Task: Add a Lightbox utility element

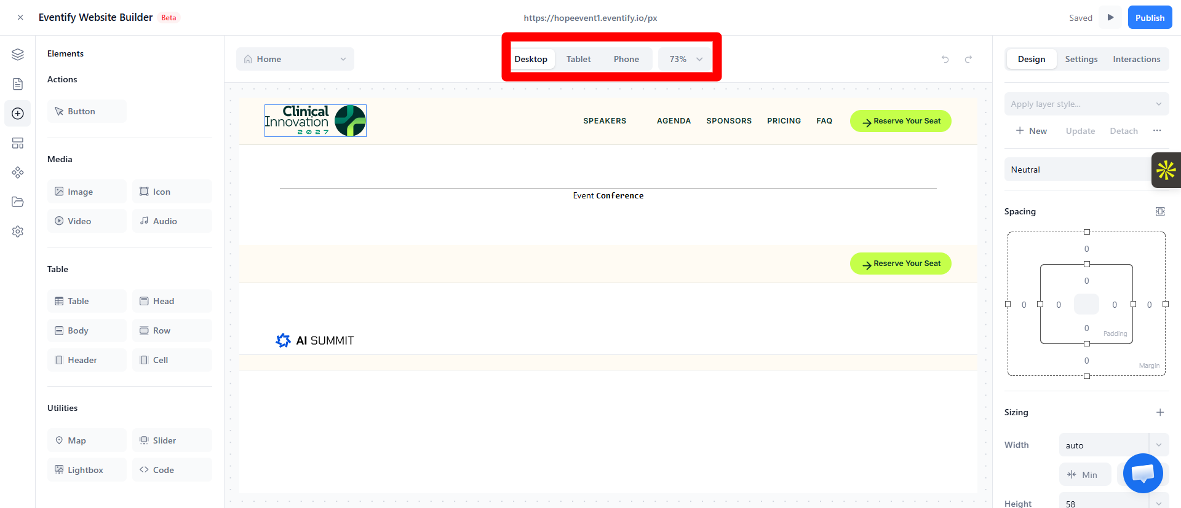Action: [x=87, y=470]
